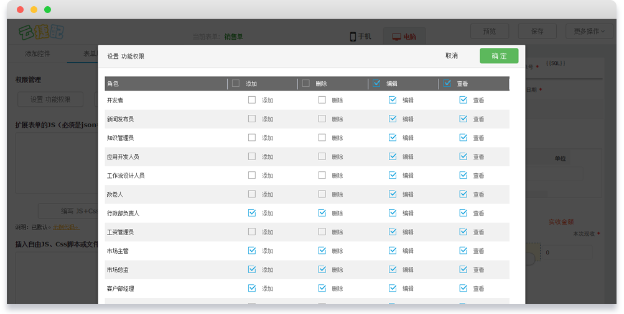The width and height of the screenshot is (624, 314).
Task: Click the 保存 button
Action: click(x=538, y=32)
